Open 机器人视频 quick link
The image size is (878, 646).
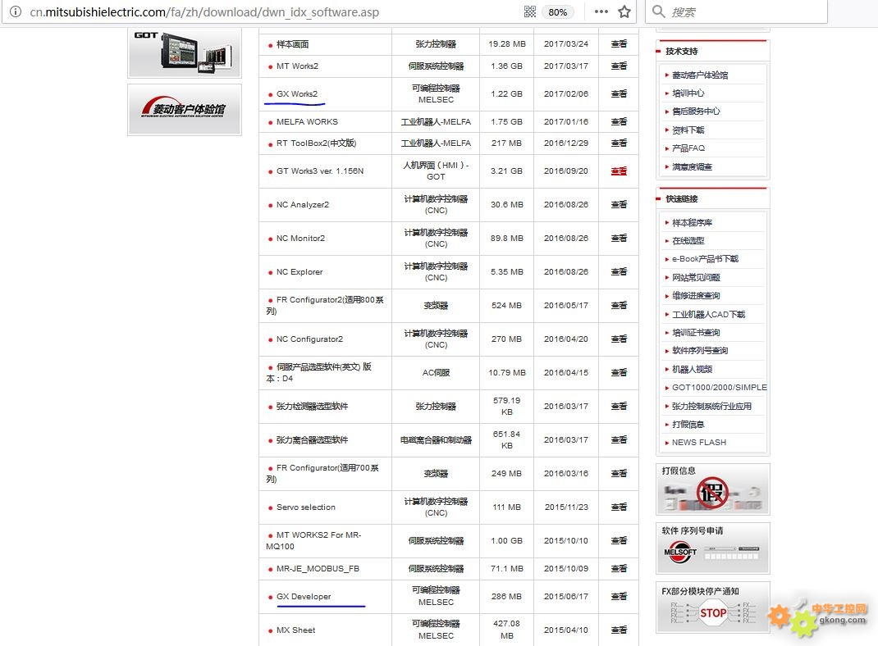[x=692, y=369]
